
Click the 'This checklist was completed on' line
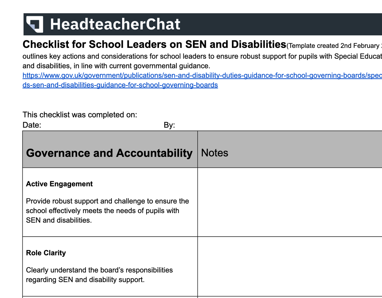pyautogui.click(x=80, y=115)
